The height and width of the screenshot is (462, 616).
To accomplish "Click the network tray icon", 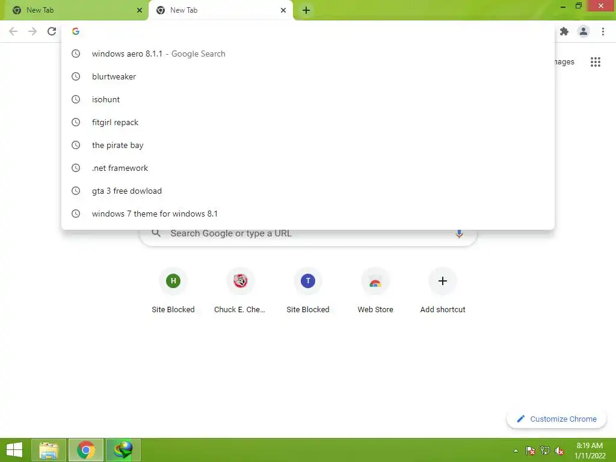I will point(545,451).
